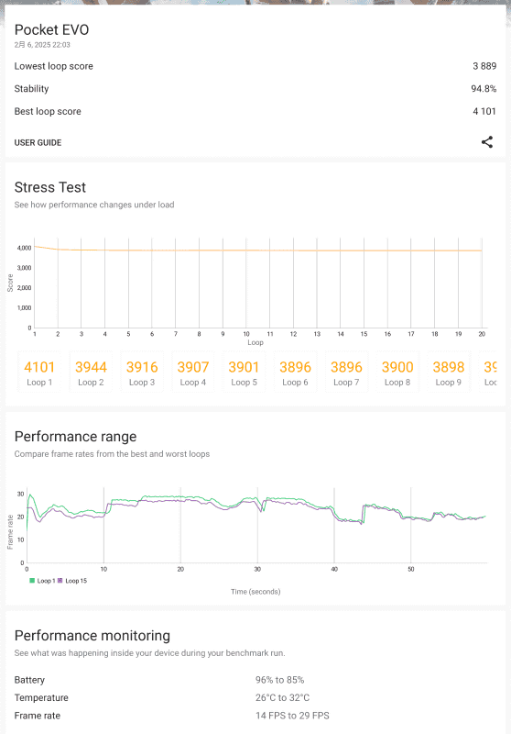Click the Performance range heading
Screen dimensions: 511x734
click(x=76, y=437)
